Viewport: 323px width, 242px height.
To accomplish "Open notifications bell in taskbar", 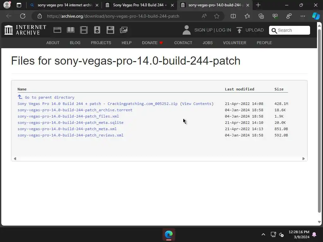I will coord(314,234).
